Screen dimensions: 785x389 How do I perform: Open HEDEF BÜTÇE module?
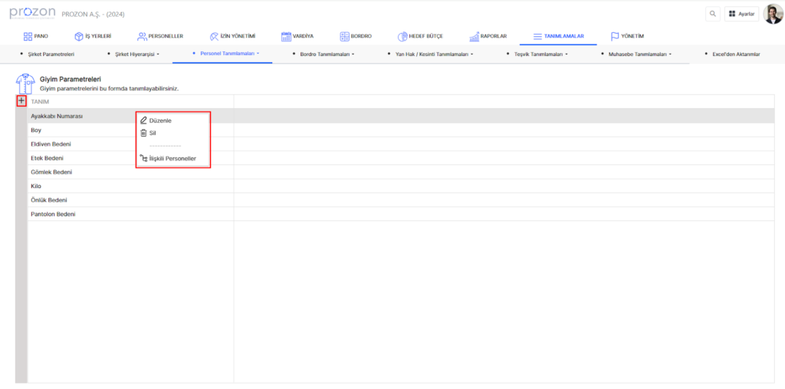point(420,36)
